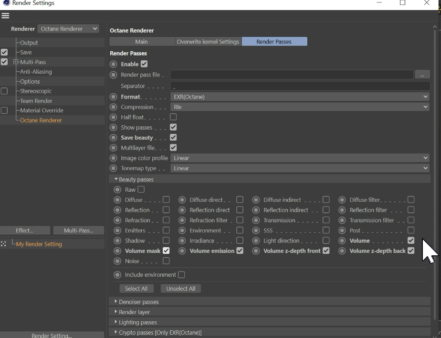This screenshot has width=441, height=338.
Task: Open the Renderer dropdown showing Octane Renderer
Action: click(x=68, y=29)
